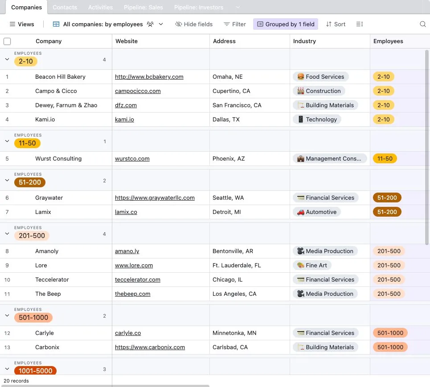
Task: Open the thebeep.com link
Action: point(132,294)
